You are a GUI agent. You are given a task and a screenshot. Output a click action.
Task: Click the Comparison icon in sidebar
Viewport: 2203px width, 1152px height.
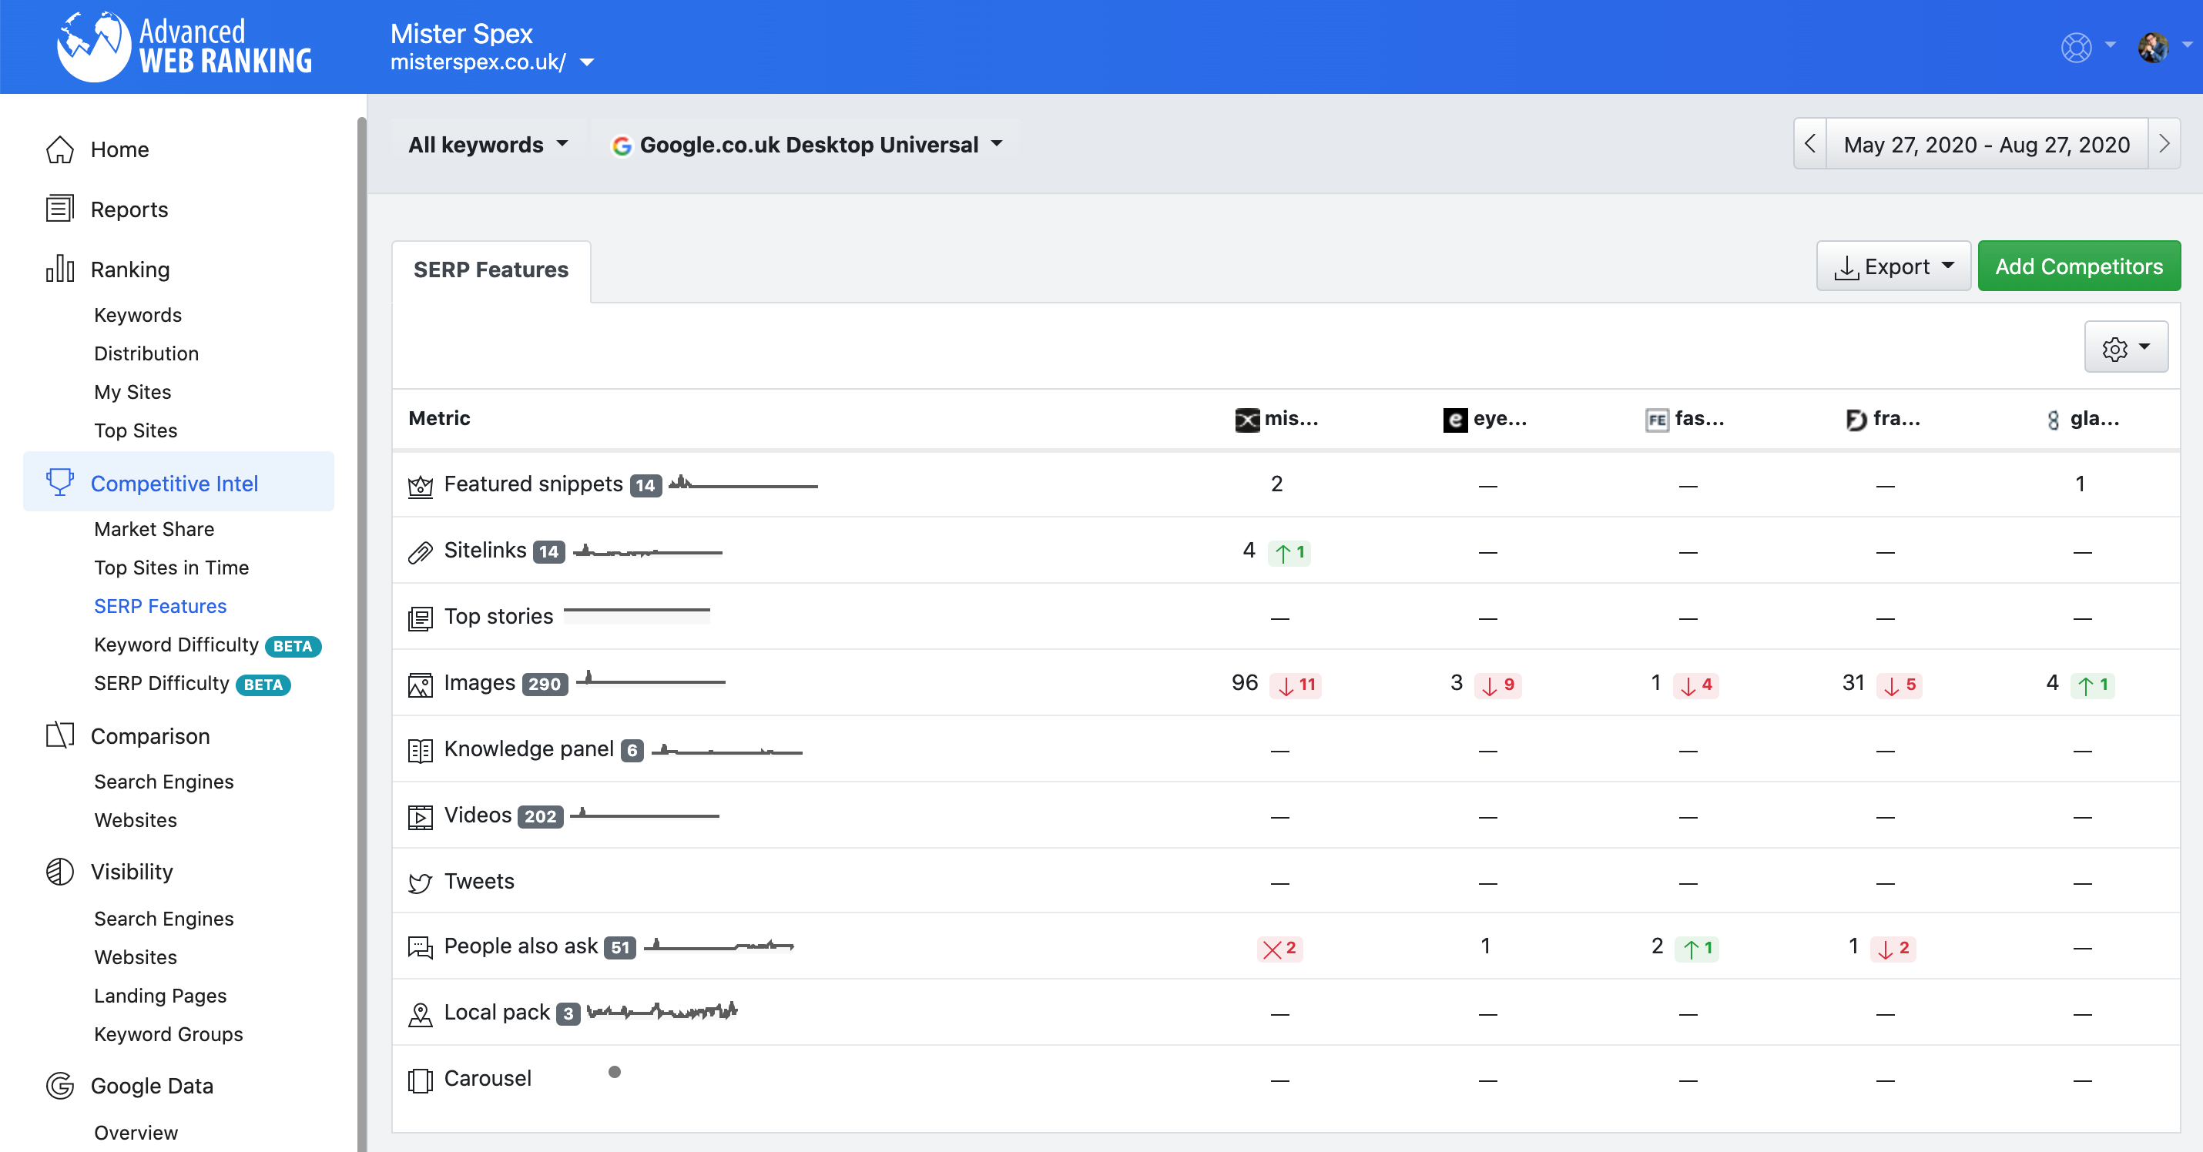pos(60,735)
